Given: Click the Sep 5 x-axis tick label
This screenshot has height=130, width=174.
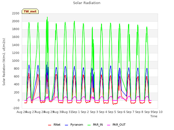Looking at the screenshot, I should (112, 112).
